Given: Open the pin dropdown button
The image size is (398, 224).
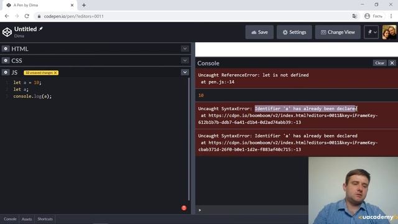Looking at the screenshot, I should (x=371, y=32).
